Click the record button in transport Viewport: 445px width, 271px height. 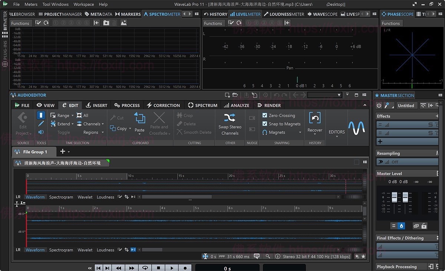(185, 267)
